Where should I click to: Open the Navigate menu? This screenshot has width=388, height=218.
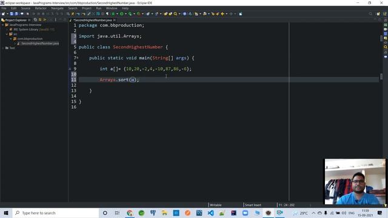[x=58, y=8]
